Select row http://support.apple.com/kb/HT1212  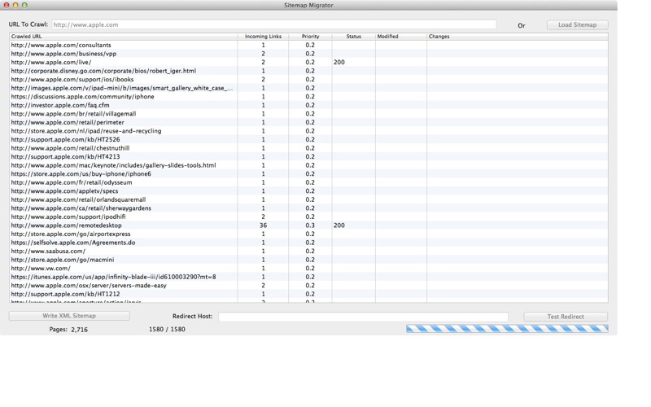click(308, 294)
